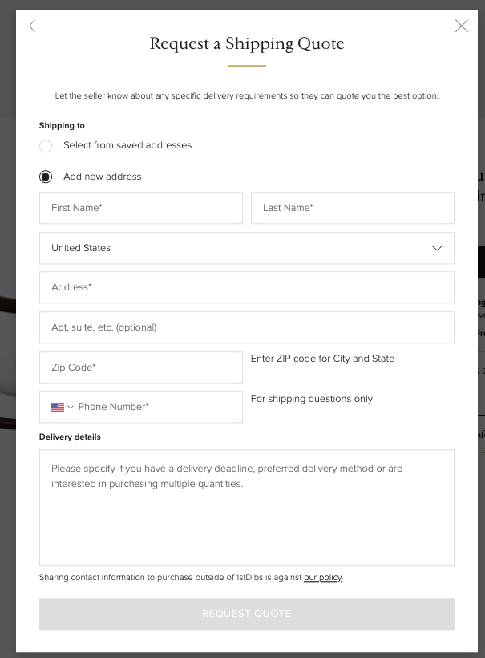The image size is (485, 658).
Task: Click into the Last Name field
Action: coord(353,208)
